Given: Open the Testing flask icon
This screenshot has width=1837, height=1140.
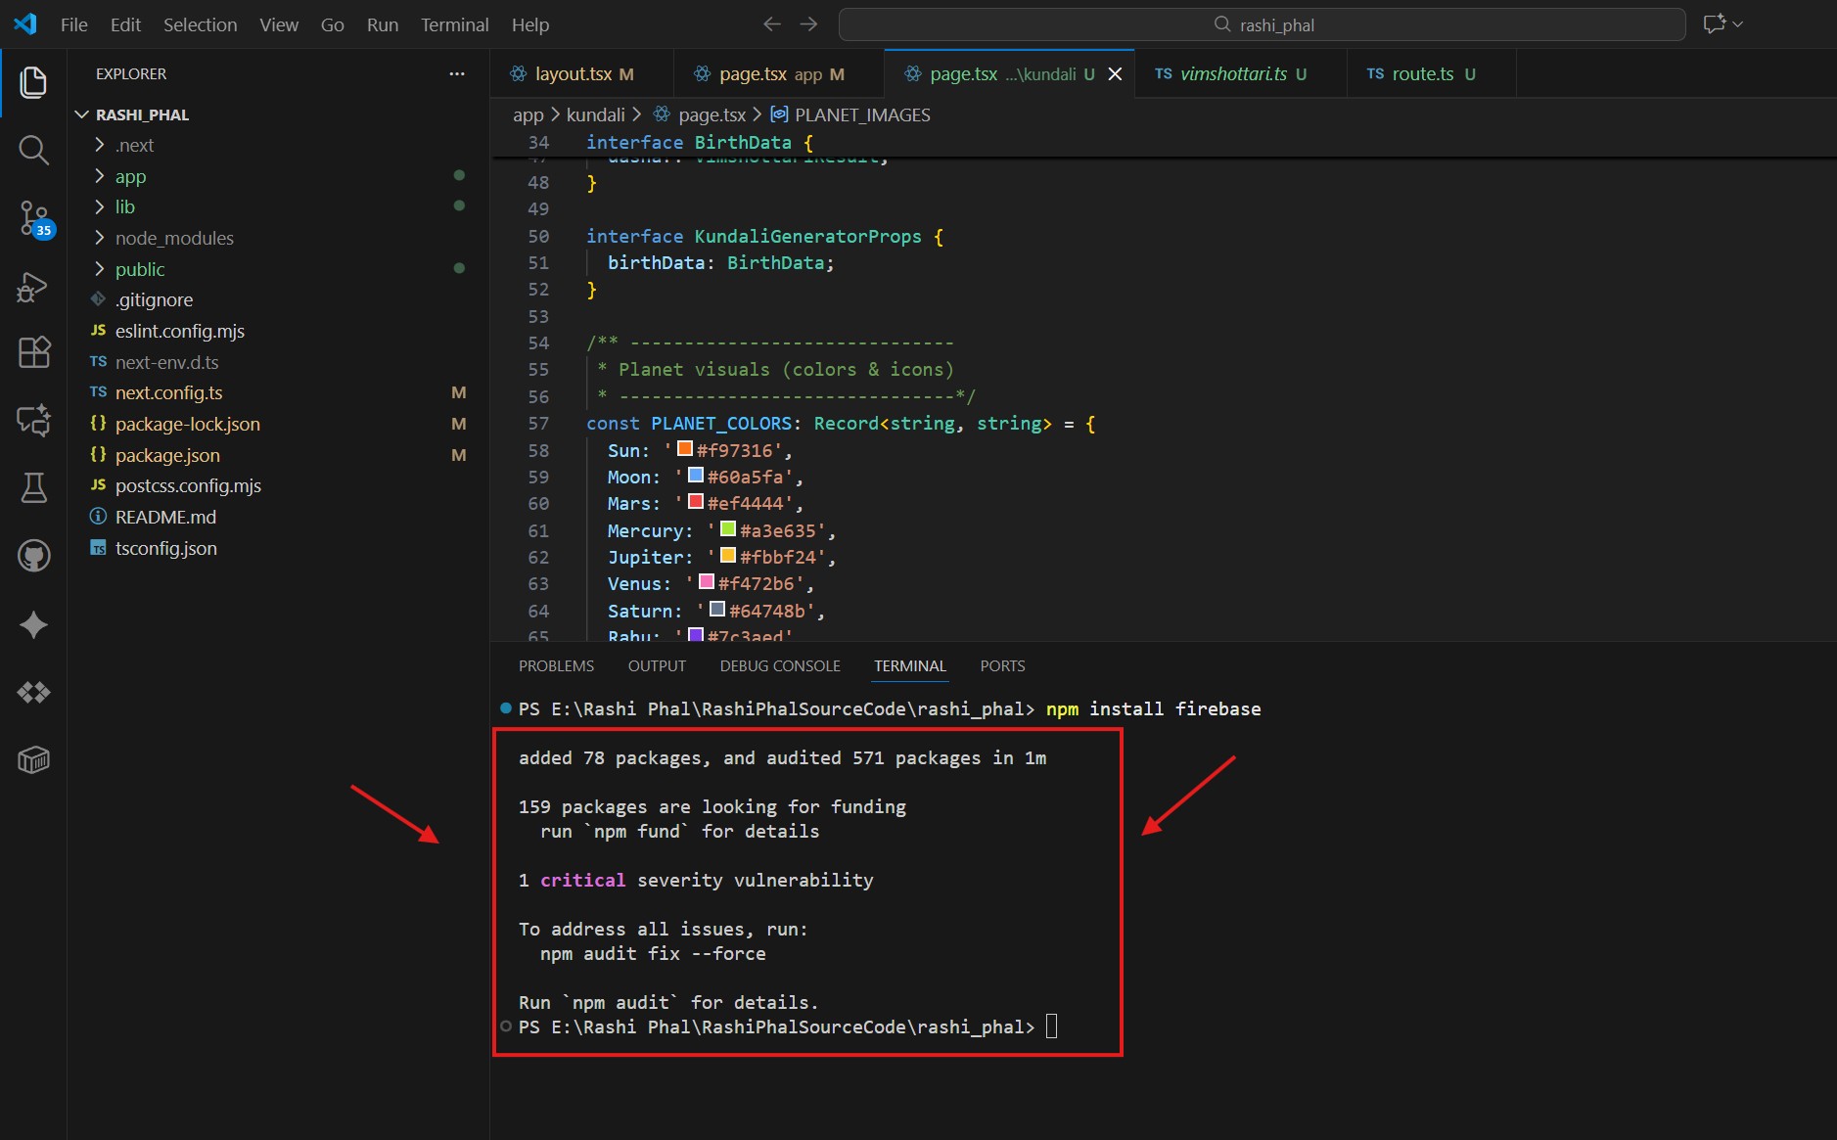Looking at the screenshot, I should (33, 487).
